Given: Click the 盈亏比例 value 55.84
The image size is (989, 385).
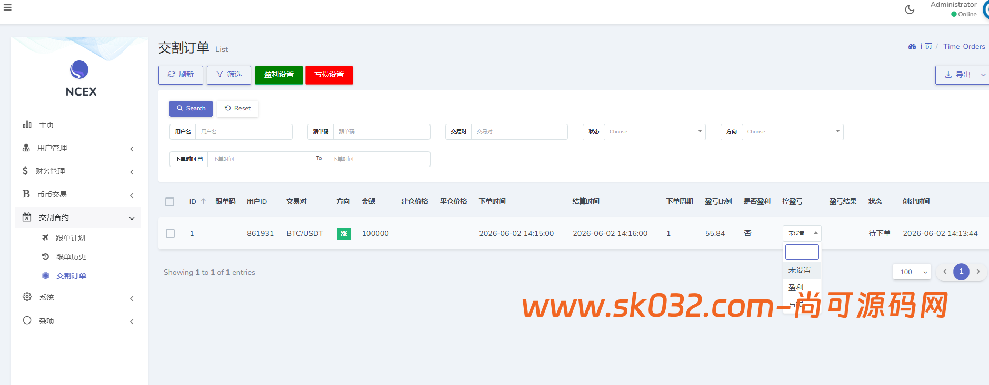Looking at the screenshot, I should [x=715, y=233].
